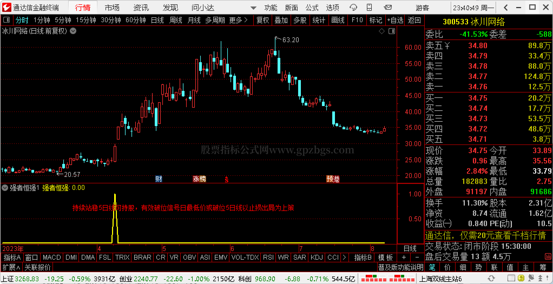
Task: Select the 势 trend tab
Action: pos(479,267)
